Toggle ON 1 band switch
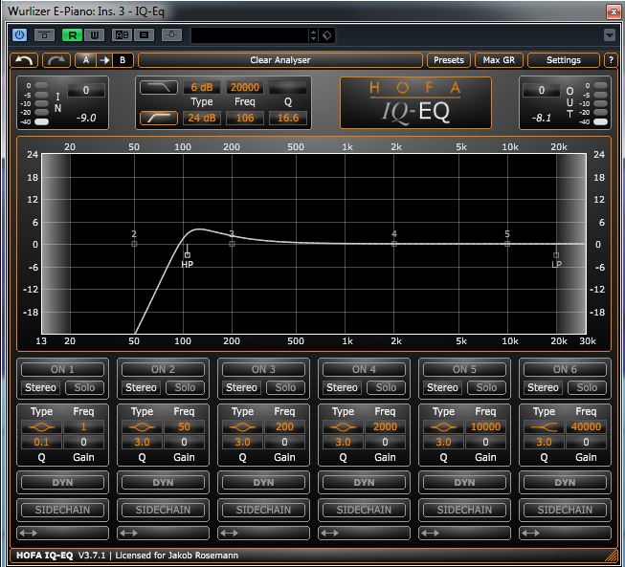The width and height of the screenshot is (625, 567). tap(62, 369)
